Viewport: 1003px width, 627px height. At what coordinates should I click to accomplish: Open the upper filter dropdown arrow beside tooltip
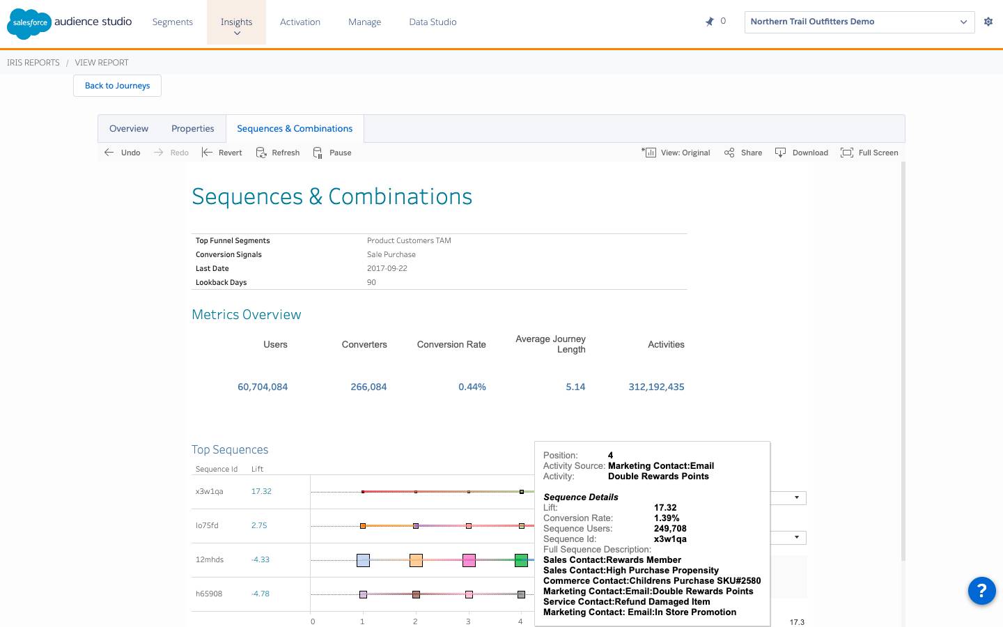tap(797, 498)
